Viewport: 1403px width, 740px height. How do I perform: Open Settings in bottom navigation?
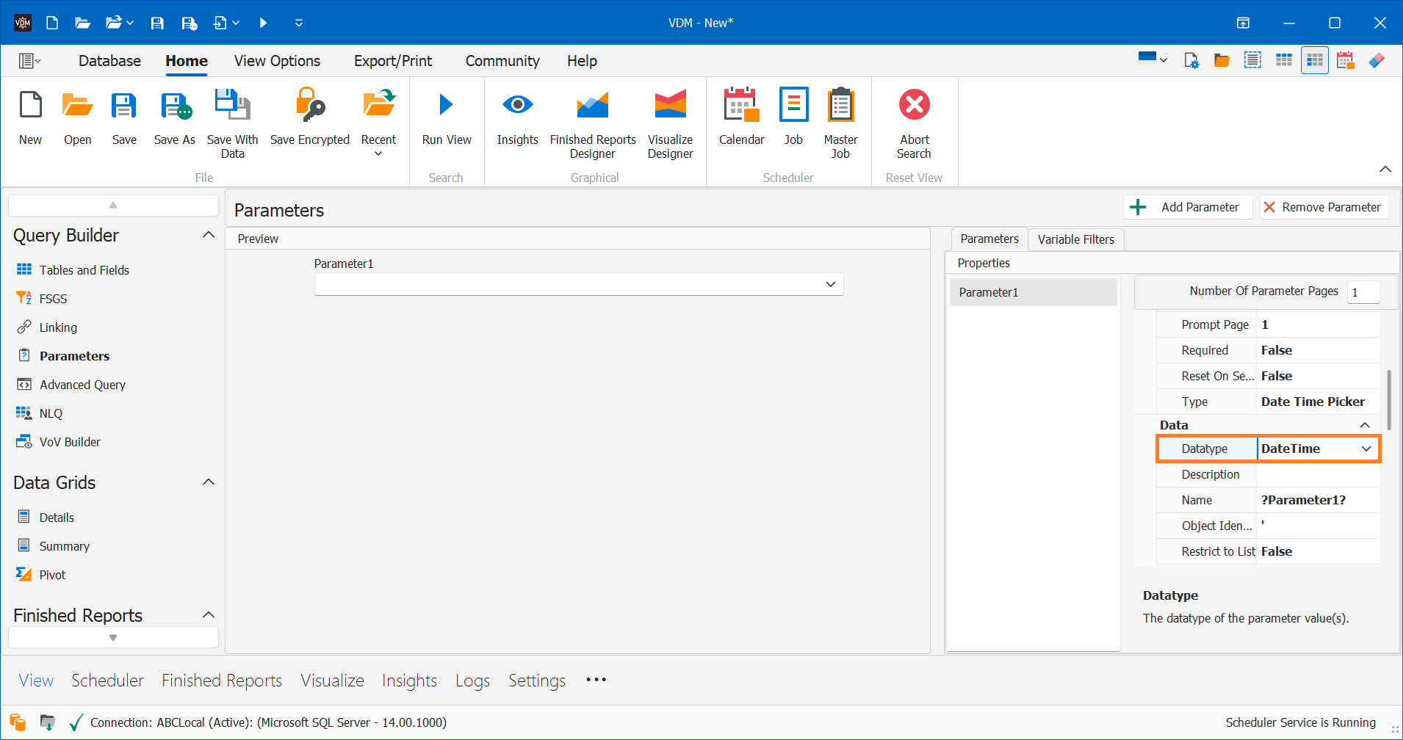537,681
